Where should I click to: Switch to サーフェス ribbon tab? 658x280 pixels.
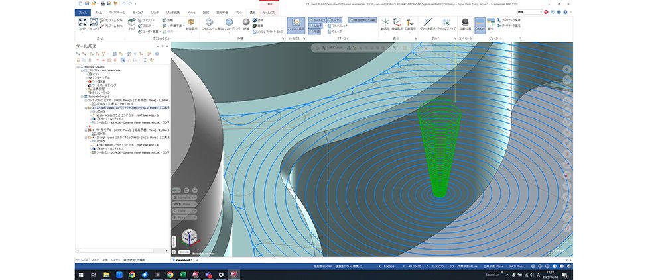[138, 13]
